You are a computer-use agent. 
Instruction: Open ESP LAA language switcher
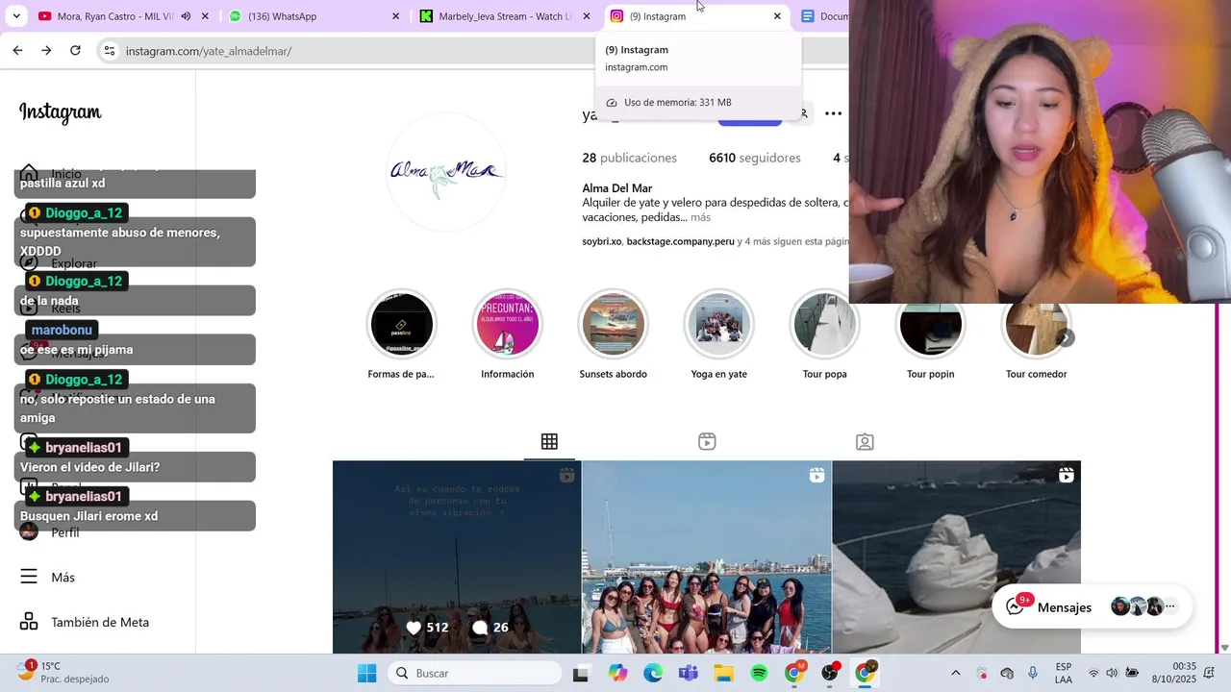pos(1064,674)
